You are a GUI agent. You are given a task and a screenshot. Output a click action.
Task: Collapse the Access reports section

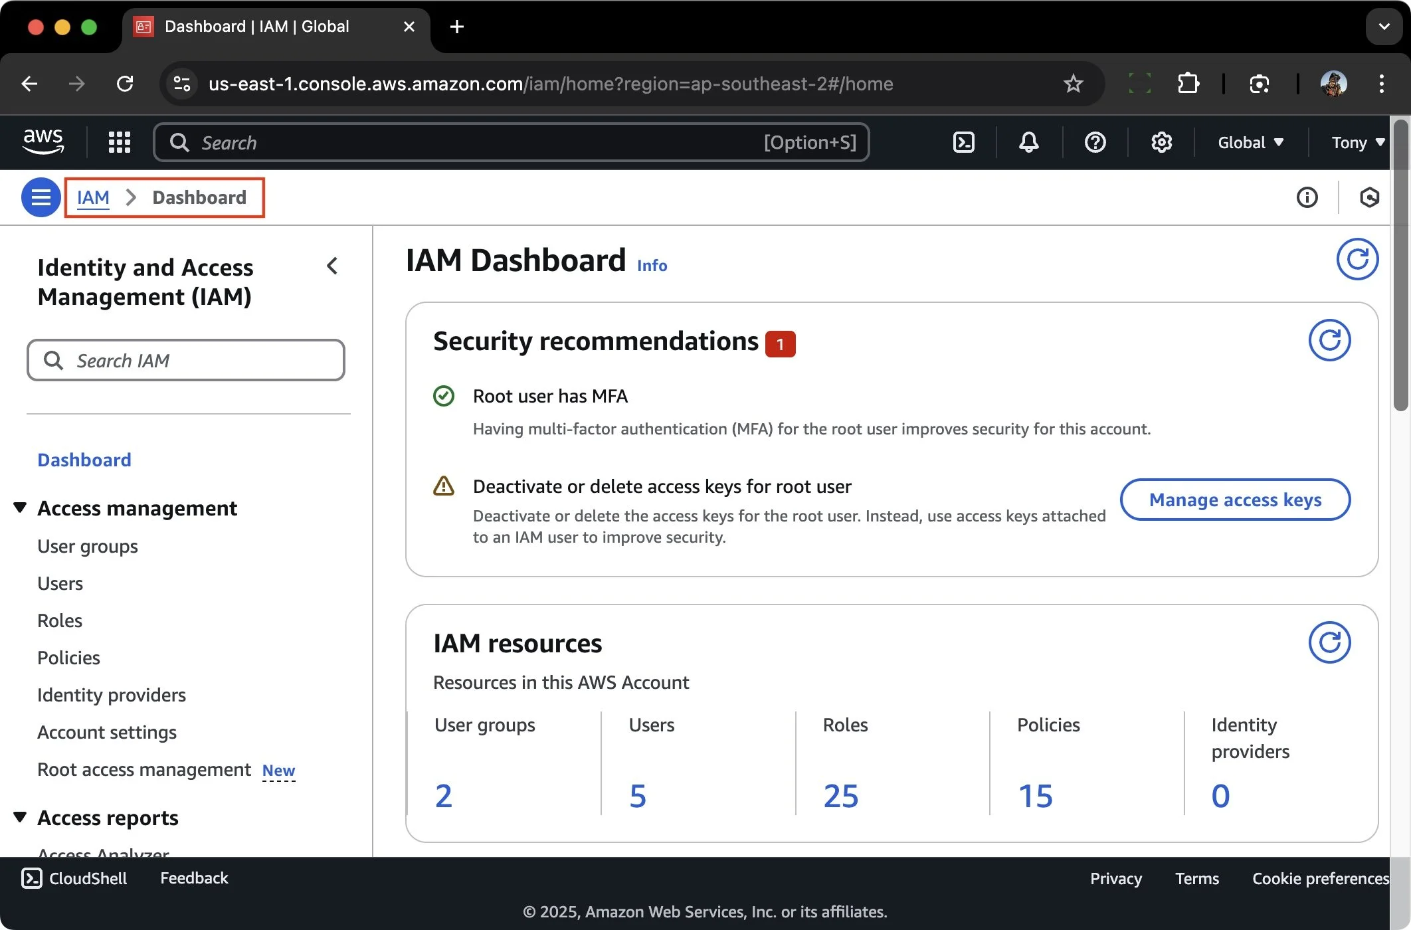pyautogui.click(x=20, y=817)
